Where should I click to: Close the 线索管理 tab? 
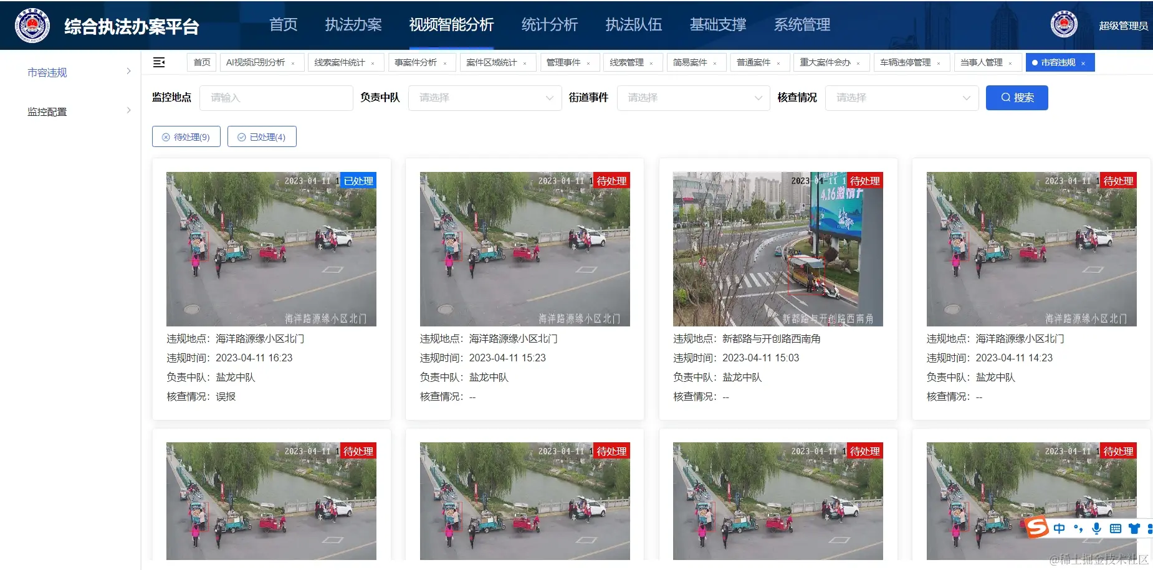pos(651,63)
